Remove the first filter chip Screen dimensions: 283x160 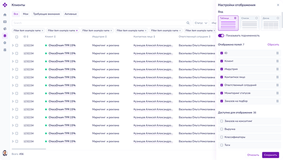pos(43,31)
